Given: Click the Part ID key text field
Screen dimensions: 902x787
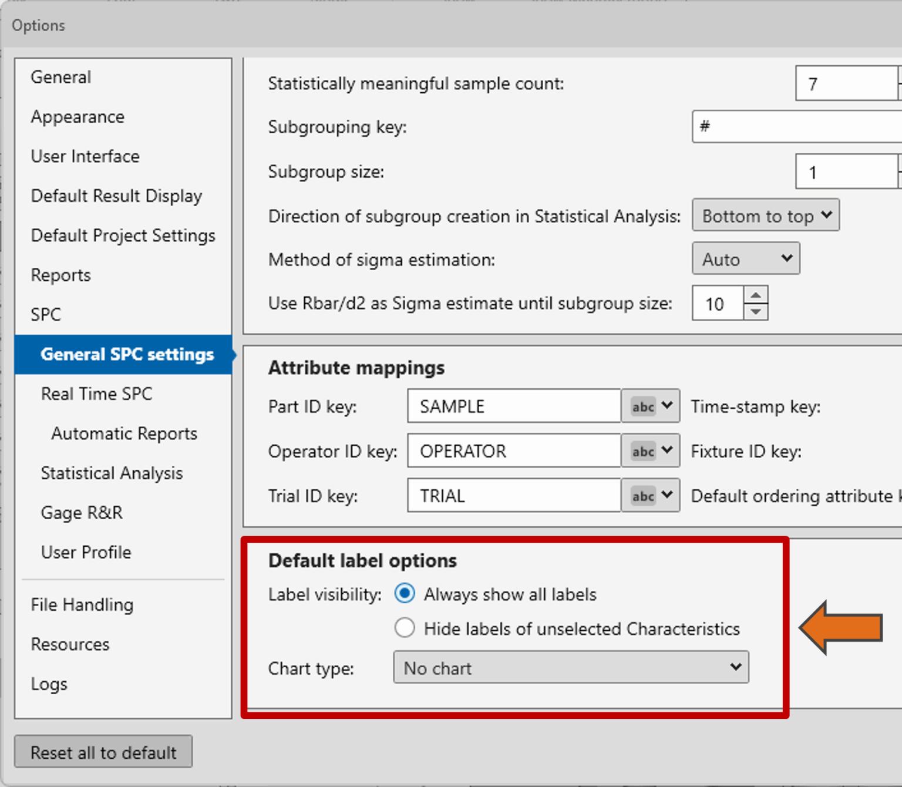Looking at the screenshot, I should tap(514, 406).
